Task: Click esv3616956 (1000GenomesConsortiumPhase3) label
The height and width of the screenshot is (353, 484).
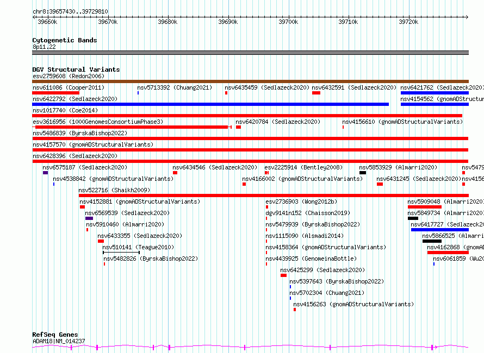Action: 98,122
